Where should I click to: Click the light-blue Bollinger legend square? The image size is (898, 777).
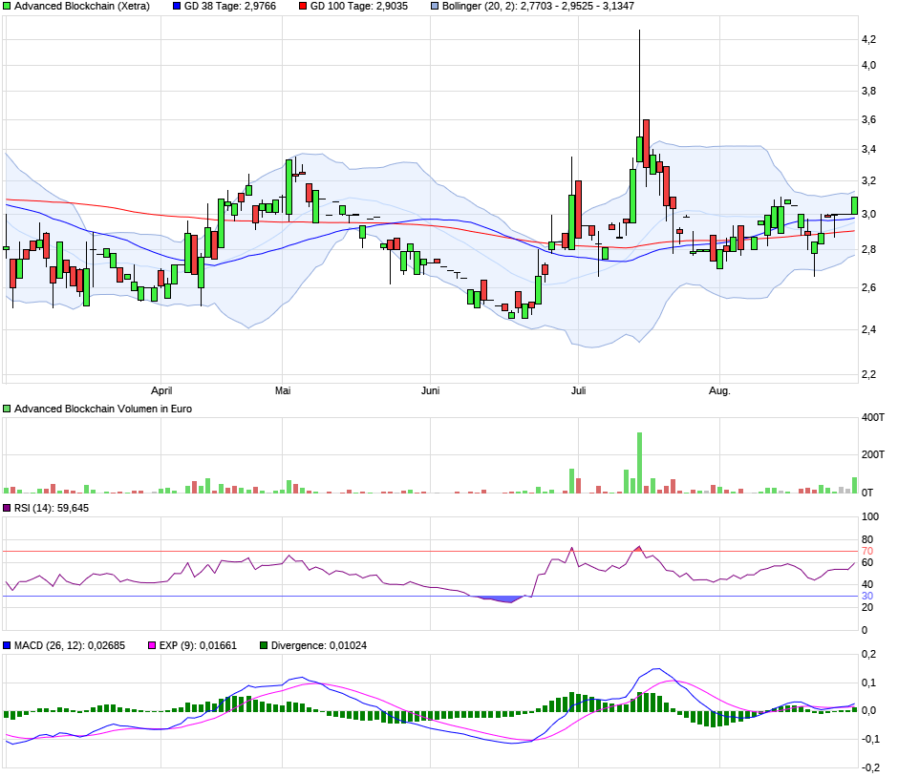(x=435, y=6)
